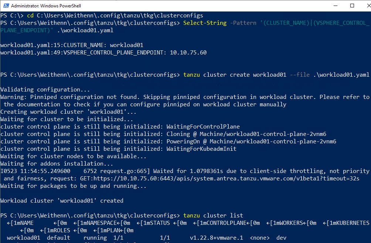This screenshot has width=371, height=243.
Task: Click "Creating workload cluster 'workload01'..." line
Action: coord(68,112)
